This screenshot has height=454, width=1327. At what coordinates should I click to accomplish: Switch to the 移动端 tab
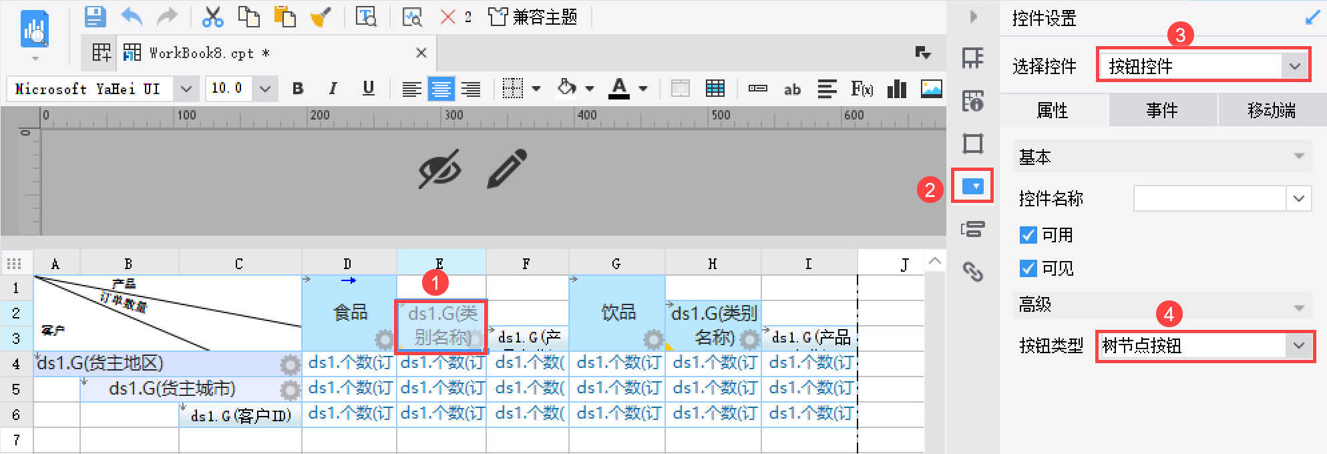coord(1272,110)
